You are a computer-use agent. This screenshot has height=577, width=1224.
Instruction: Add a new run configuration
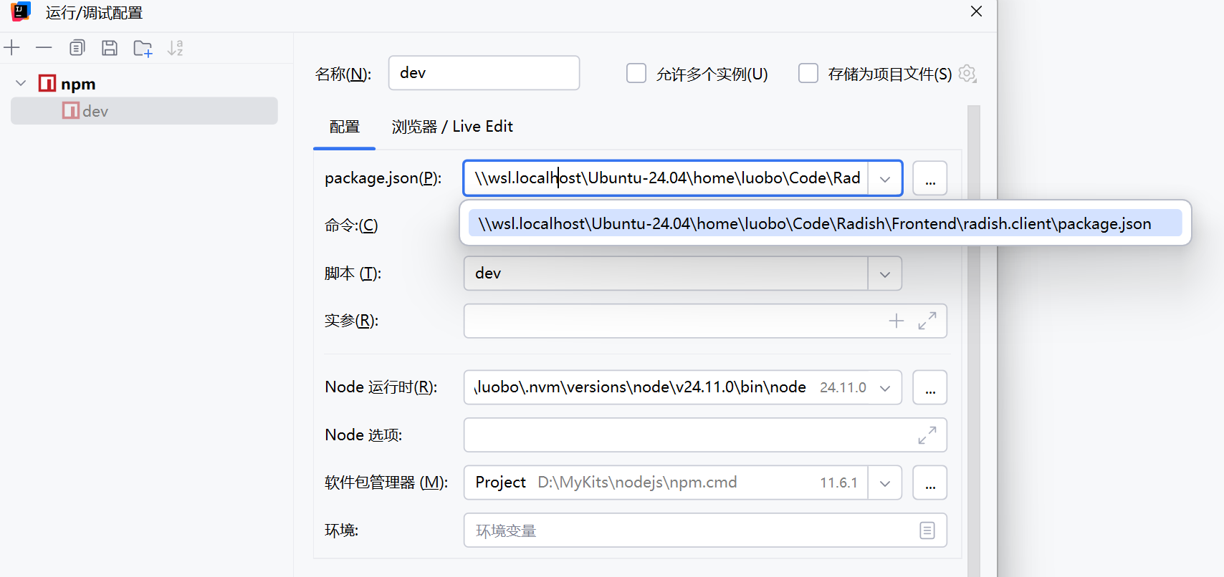coord(12,48)
